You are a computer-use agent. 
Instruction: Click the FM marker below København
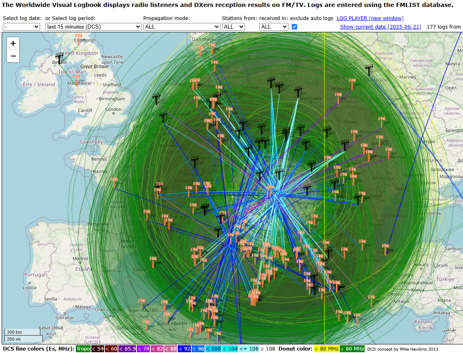coord(215,65)
